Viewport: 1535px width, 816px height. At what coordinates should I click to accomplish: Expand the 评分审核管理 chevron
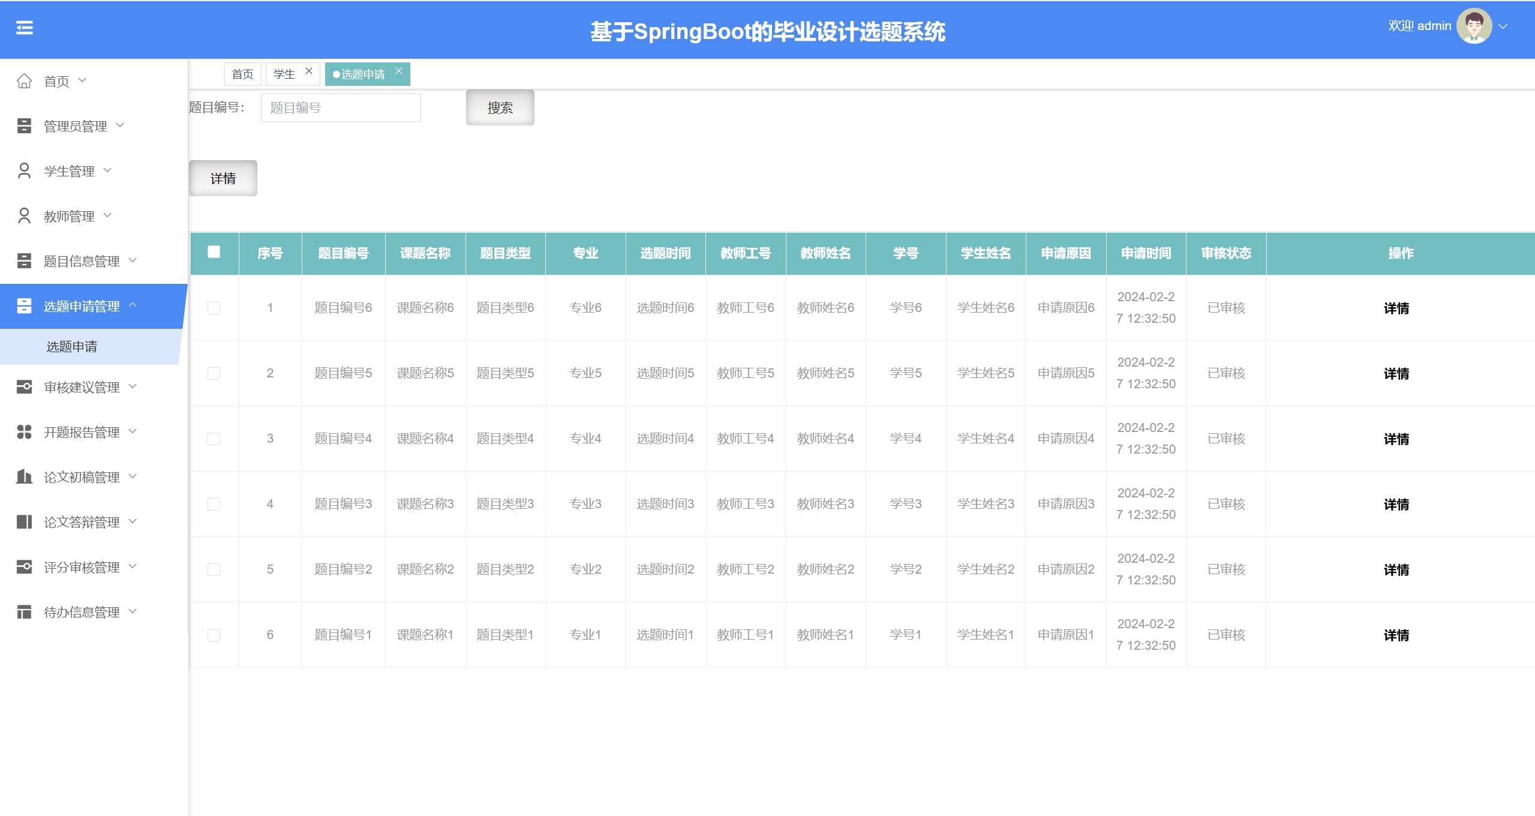tap(133, 566)
